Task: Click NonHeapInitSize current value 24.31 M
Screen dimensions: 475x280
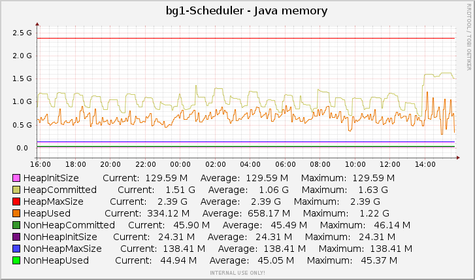Action: pyautogui.click(x=176, y=237)
